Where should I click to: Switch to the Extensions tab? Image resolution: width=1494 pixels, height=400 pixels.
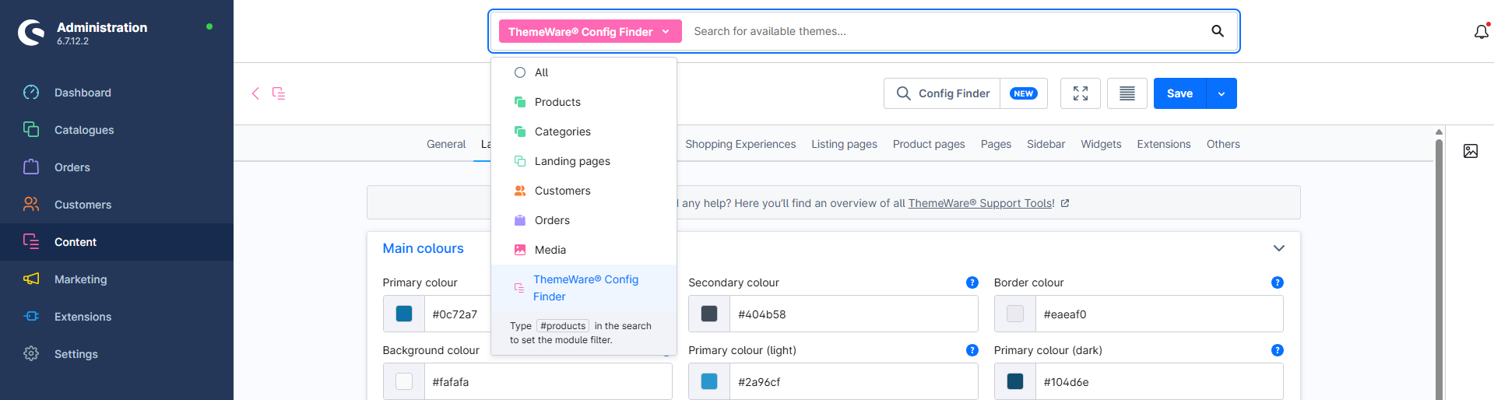[1164, 144]
